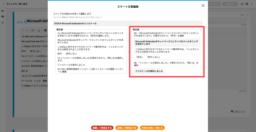Click 修正前 line 14. [インストールが成功しました]

point(91,59)
